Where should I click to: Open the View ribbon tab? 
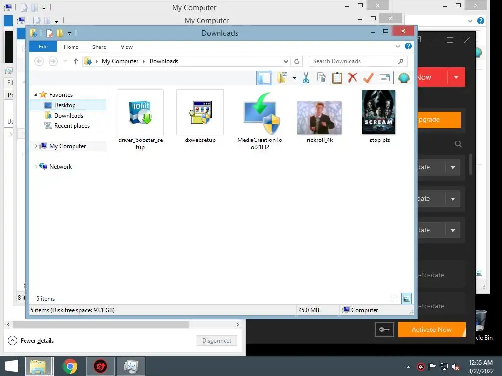coord(127,47)
